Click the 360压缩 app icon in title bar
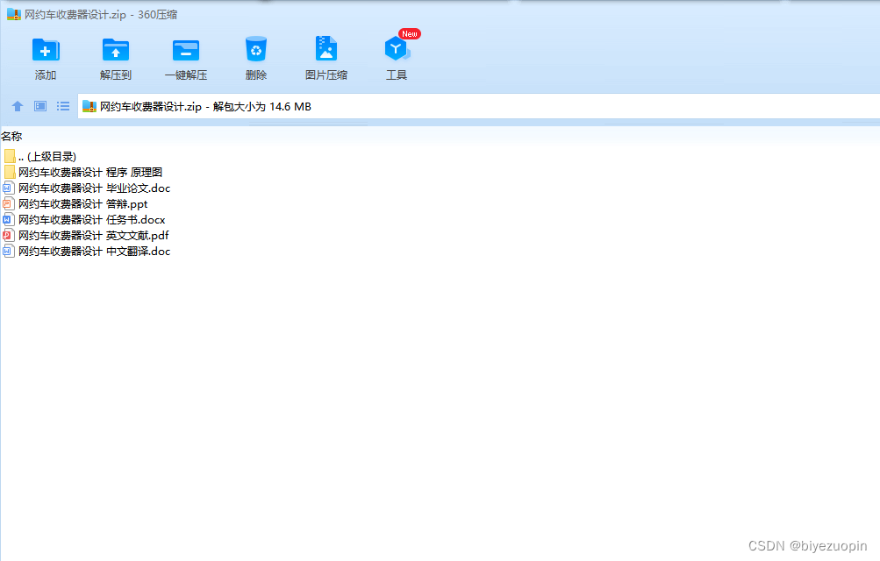The image size is (880, 561). click(13, 15)
